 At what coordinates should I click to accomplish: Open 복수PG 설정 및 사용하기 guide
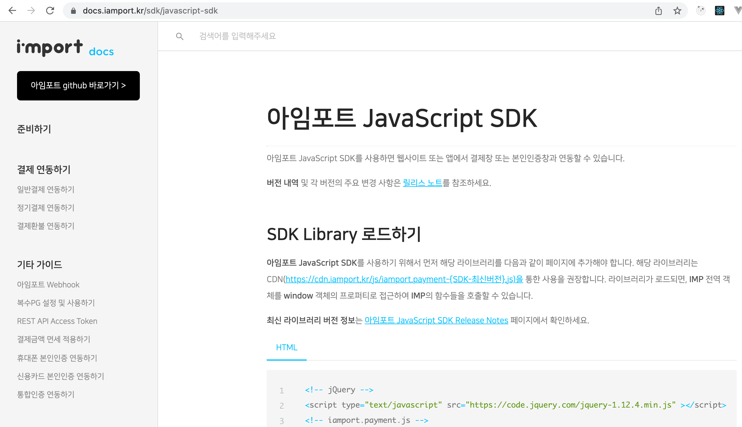pos(56,303)
